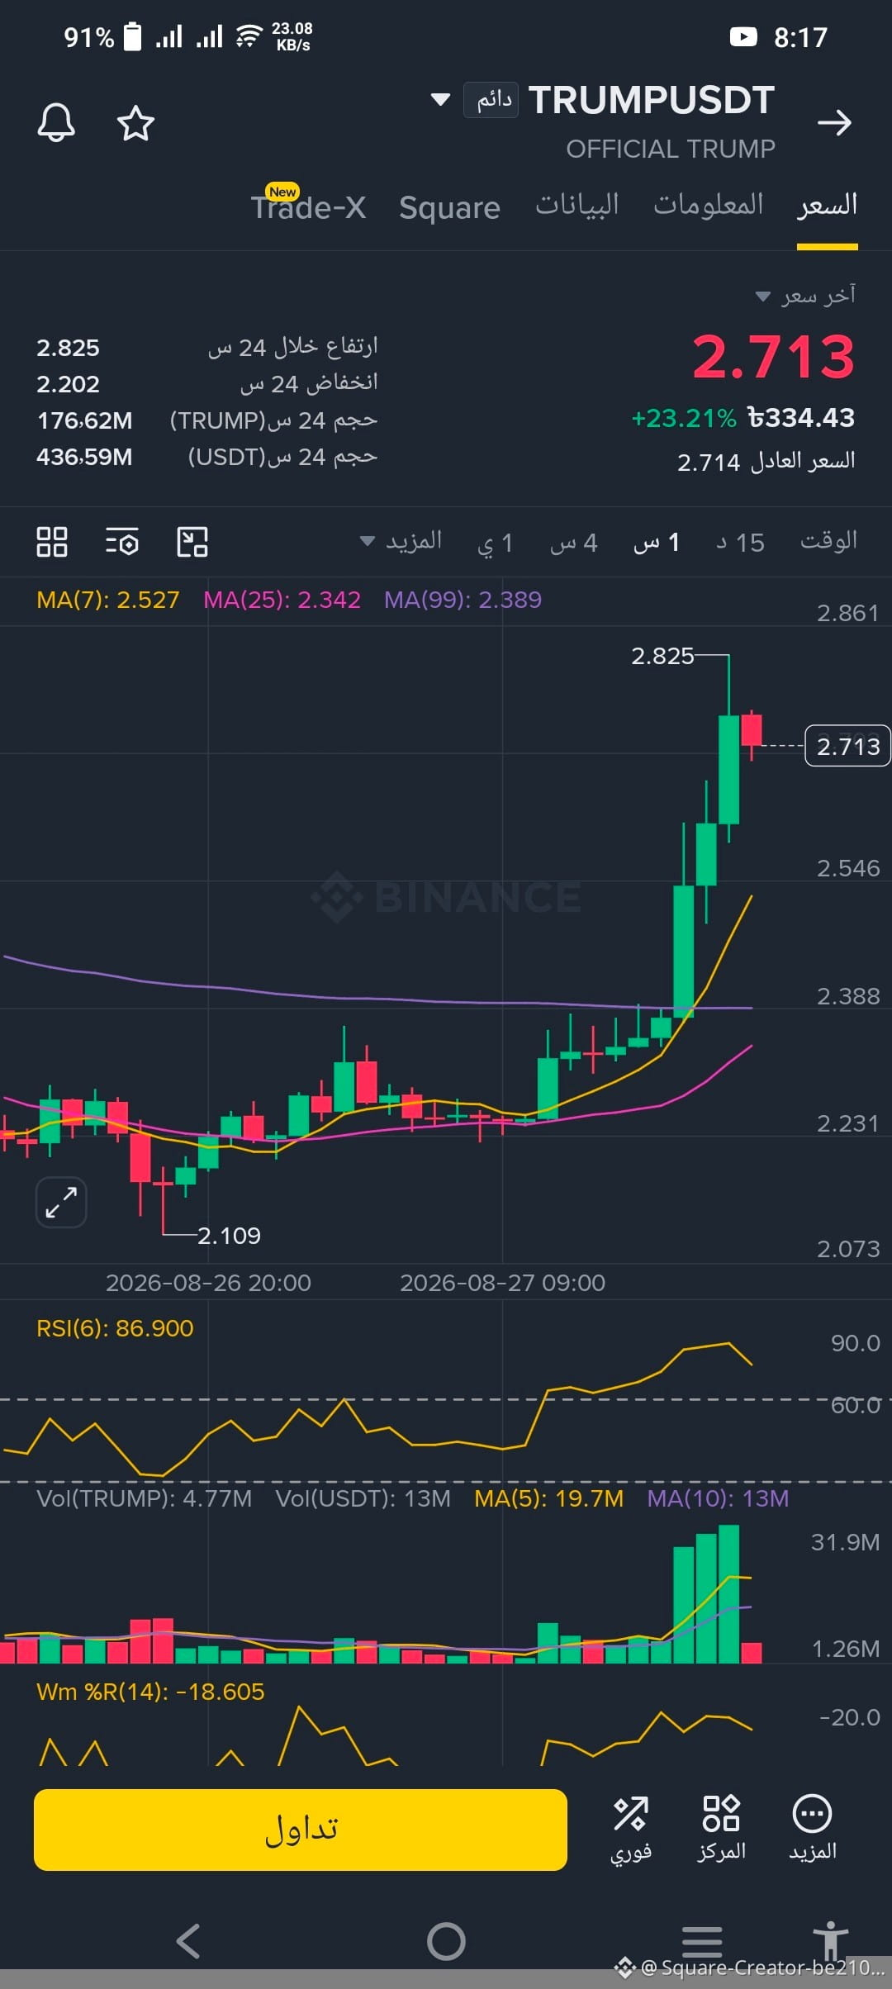Tap the accessibility figure icon
This screenshot has width=892, height=1989.
tap(830, 1939)
